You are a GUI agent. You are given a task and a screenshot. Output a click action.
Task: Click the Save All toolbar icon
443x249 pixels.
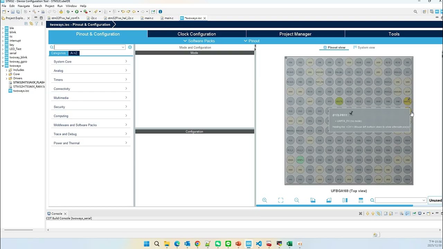18,11
